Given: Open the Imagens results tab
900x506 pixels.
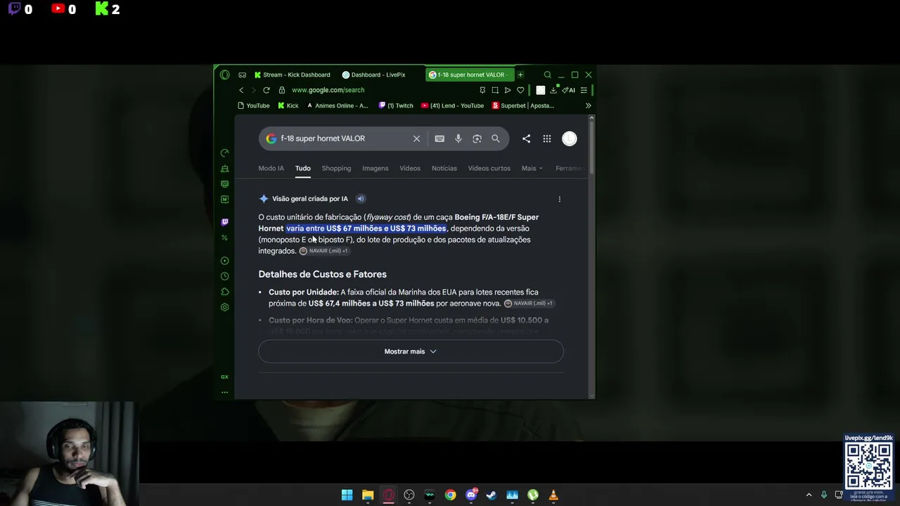Looking at the screenshot, I should click(x=375, y=168).
